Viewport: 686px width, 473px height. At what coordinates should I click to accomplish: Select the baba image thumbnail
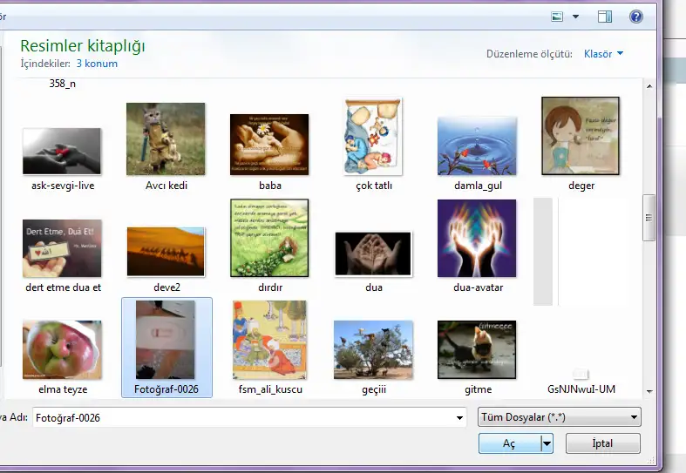[x=269, y=144]
